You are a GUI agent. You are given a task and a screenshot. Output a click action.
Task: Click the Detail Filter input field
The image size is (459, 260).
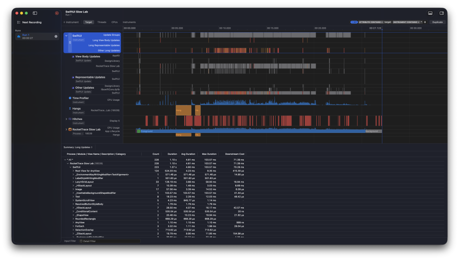click(110, 241)
